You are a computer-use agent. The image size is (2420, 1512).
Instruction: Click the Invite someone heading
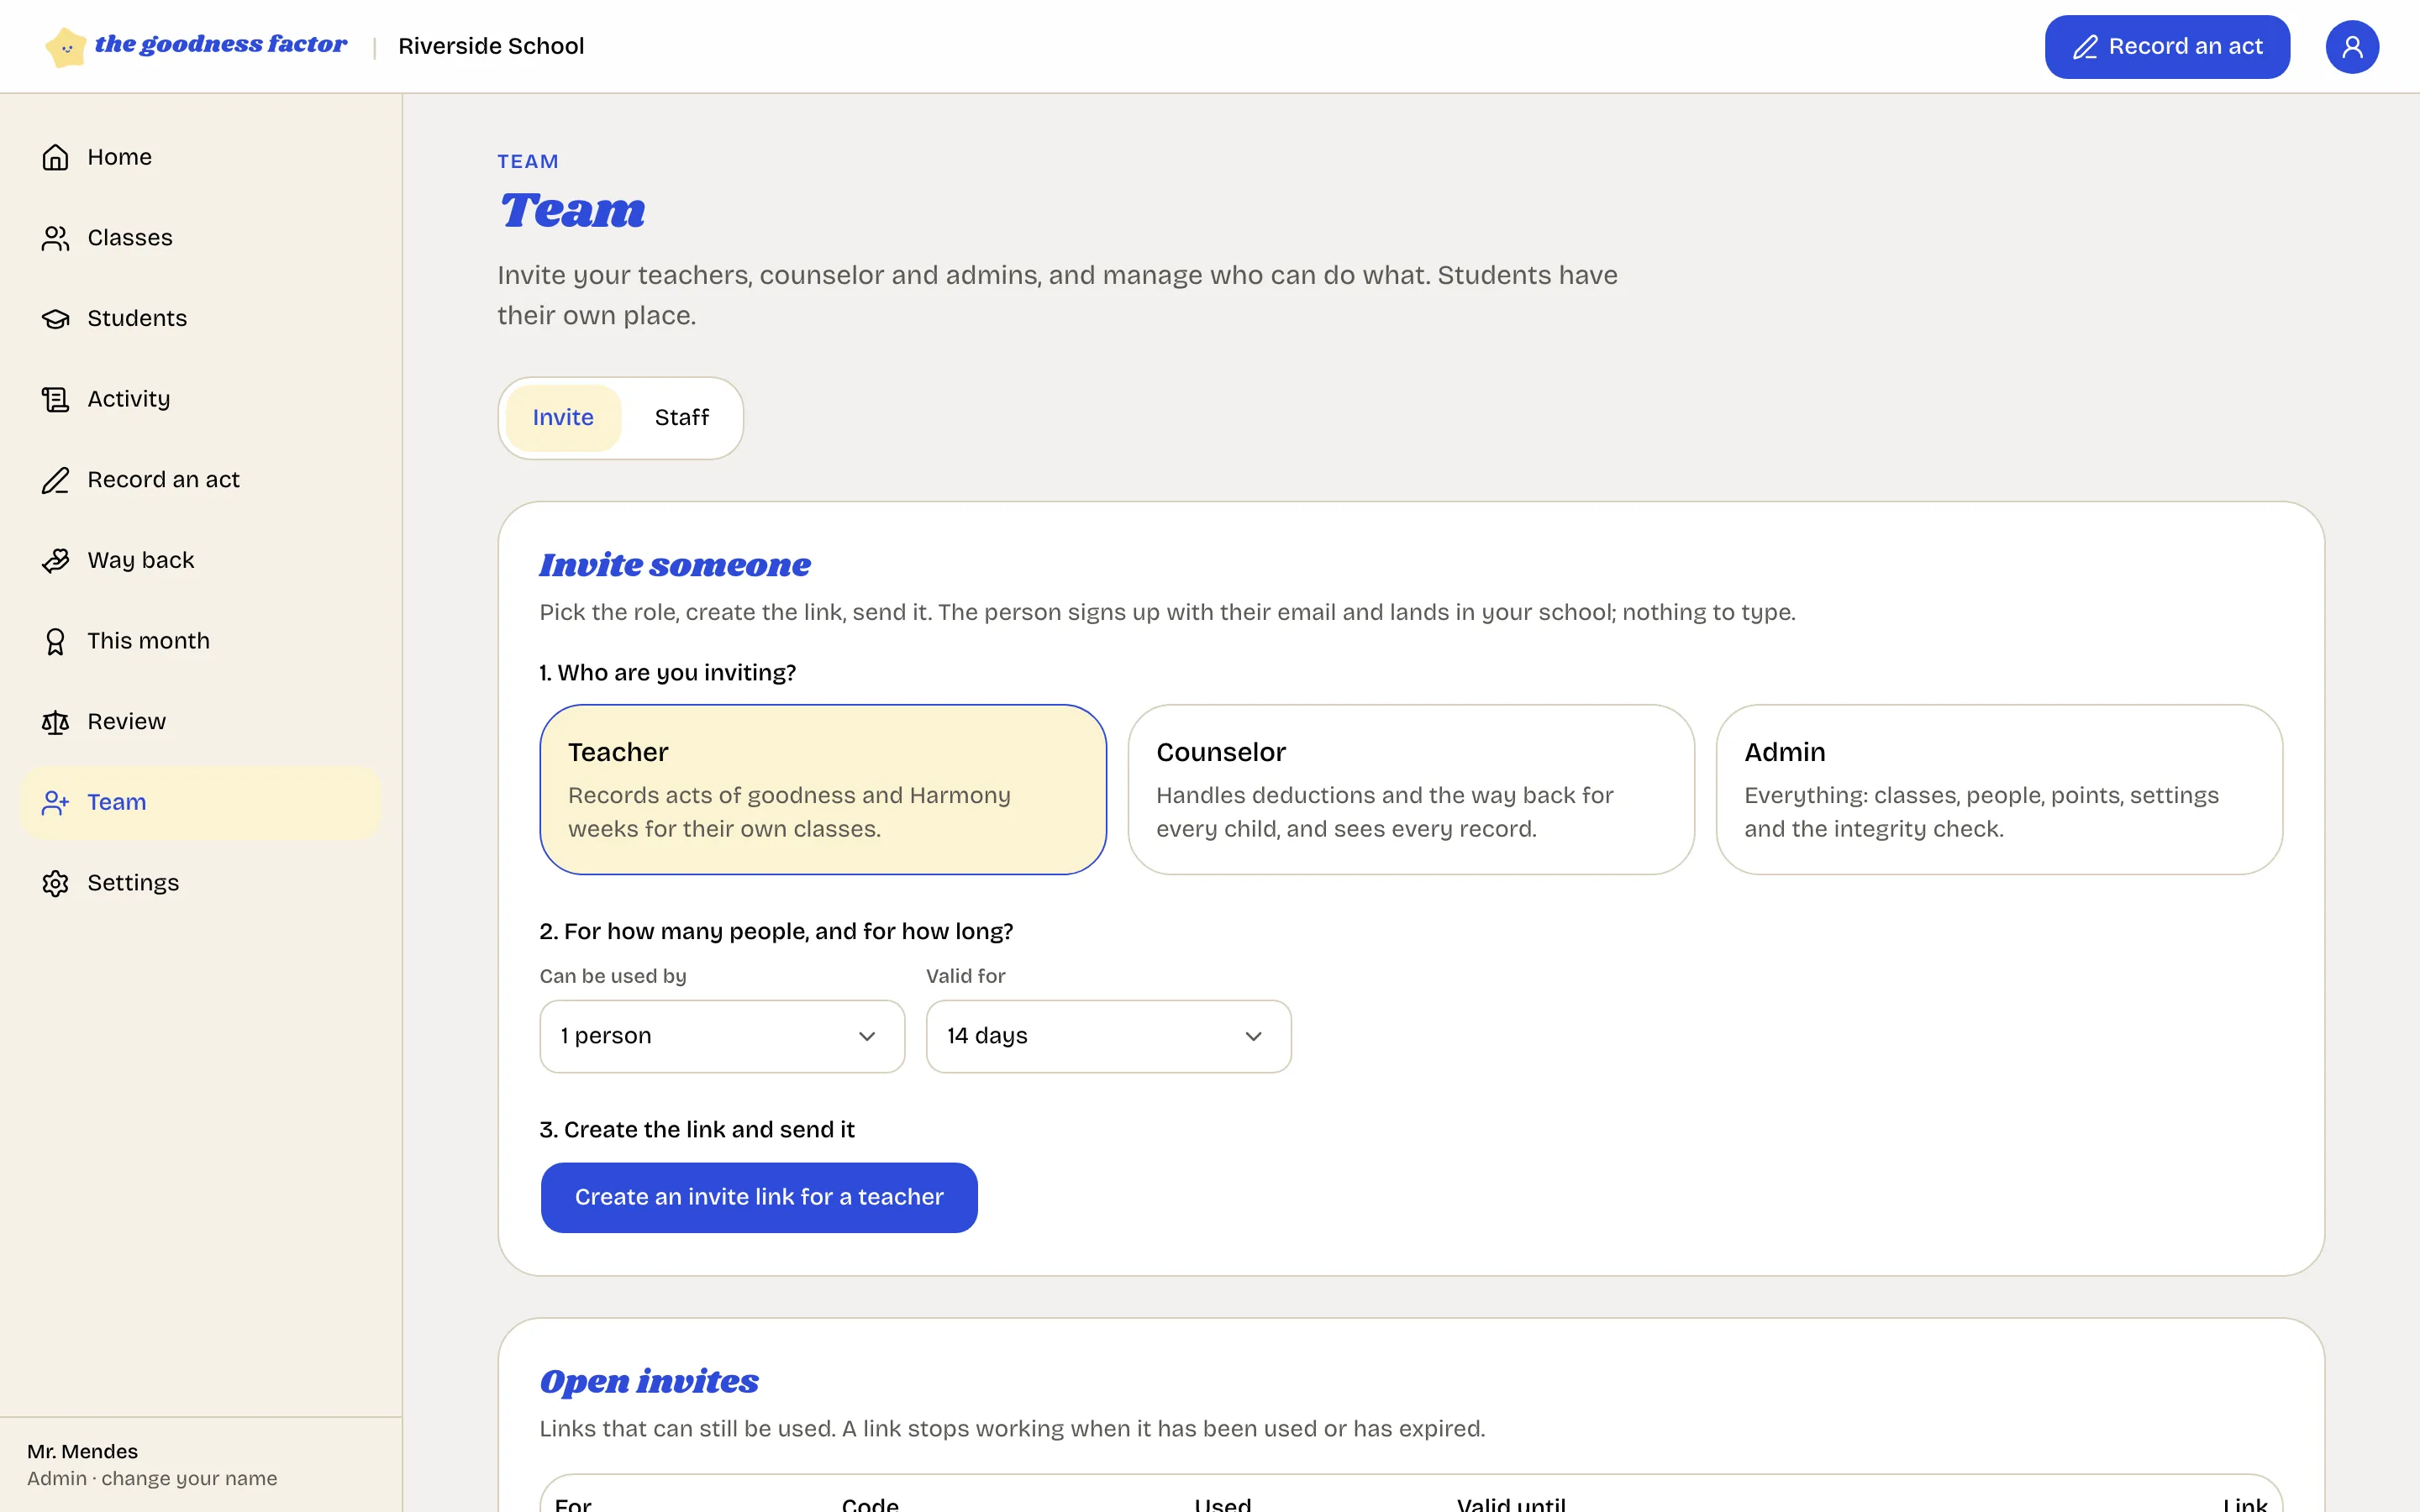point(675,565)
